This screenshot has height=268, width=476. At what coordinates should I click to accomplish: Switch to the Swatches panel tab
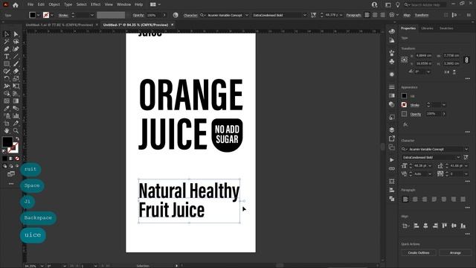(x=446, y=28)
